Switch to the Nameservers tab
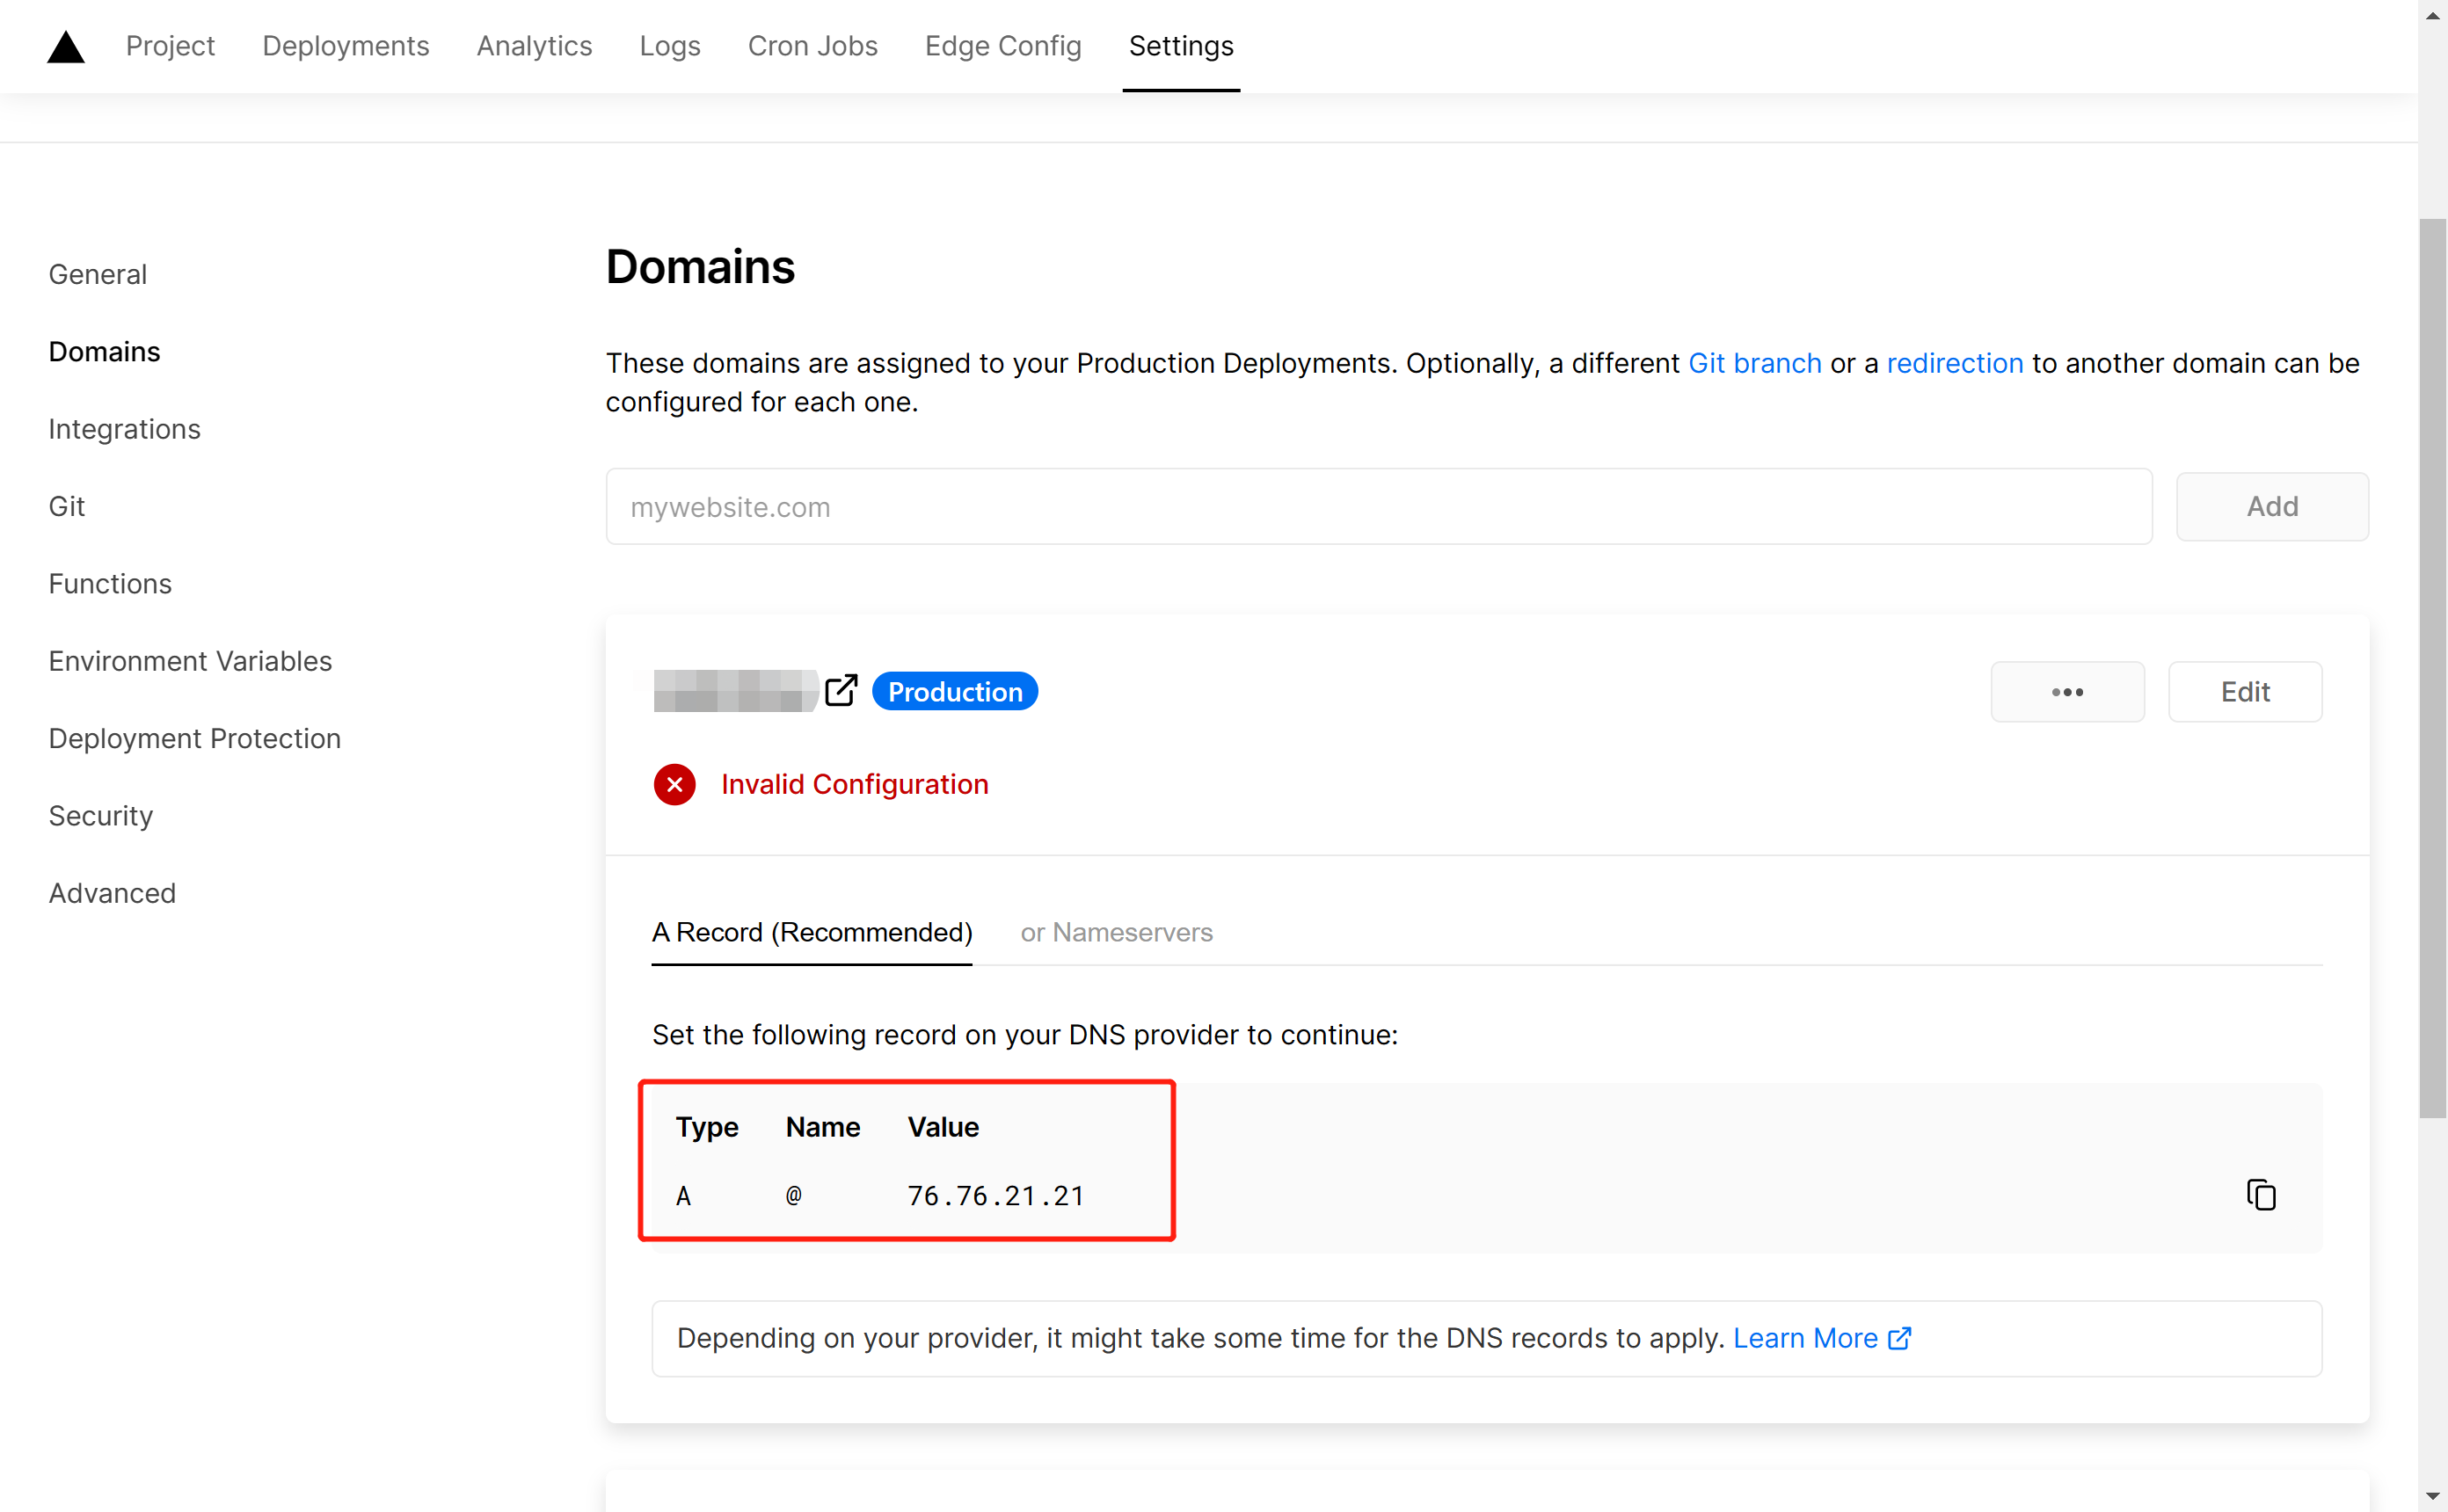This screenshot has height=1512, width=2448. 1116,932
